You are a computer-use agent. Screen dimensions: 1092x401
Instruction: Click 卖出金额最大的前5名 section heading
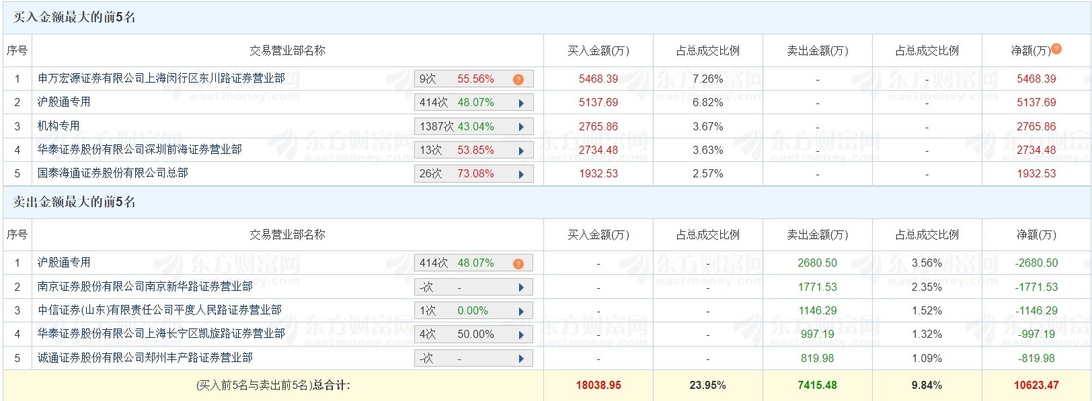(x=75, y=202)
